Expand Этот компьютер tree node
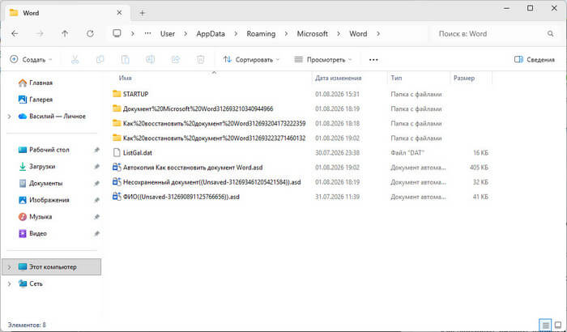This screenshot has height=332, width=567. (10, 267)
